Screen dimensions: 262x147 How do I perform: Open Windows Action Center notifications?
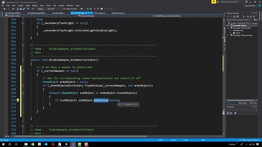[x=257, y=144]
